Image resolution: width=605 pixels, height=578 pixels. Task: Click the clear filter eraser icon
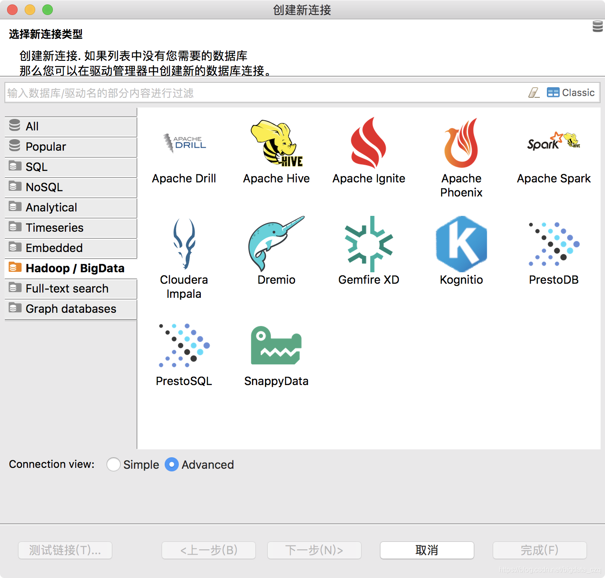point(534,93)
